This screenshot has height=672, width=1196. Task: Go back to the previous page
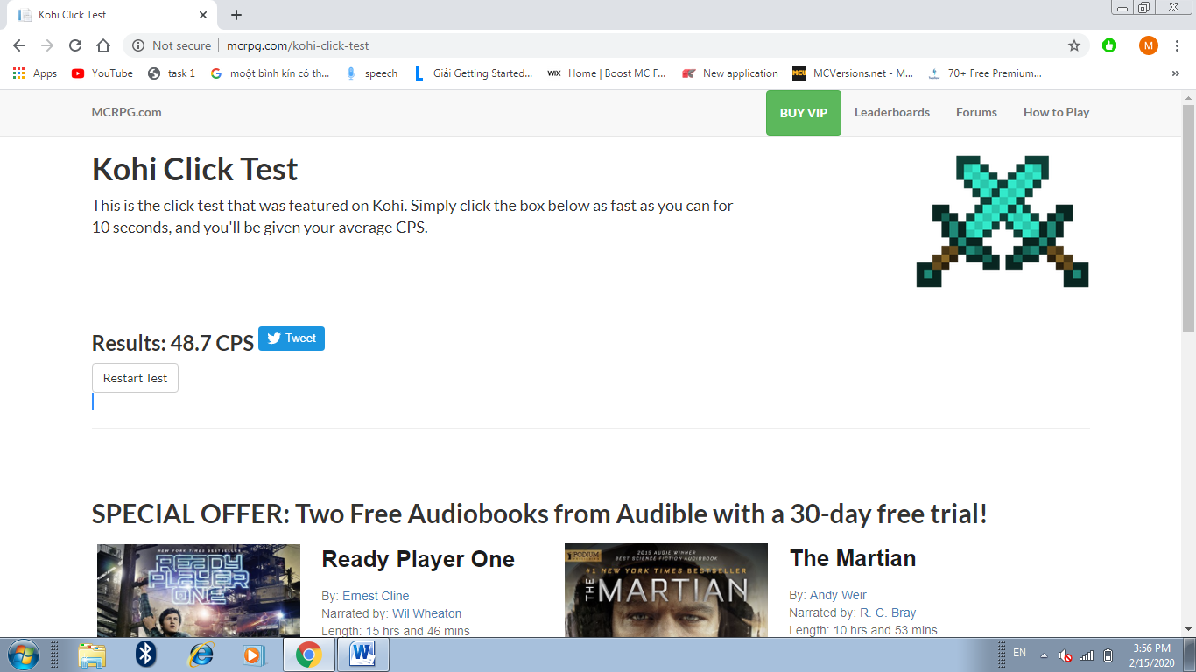[19, 45]
